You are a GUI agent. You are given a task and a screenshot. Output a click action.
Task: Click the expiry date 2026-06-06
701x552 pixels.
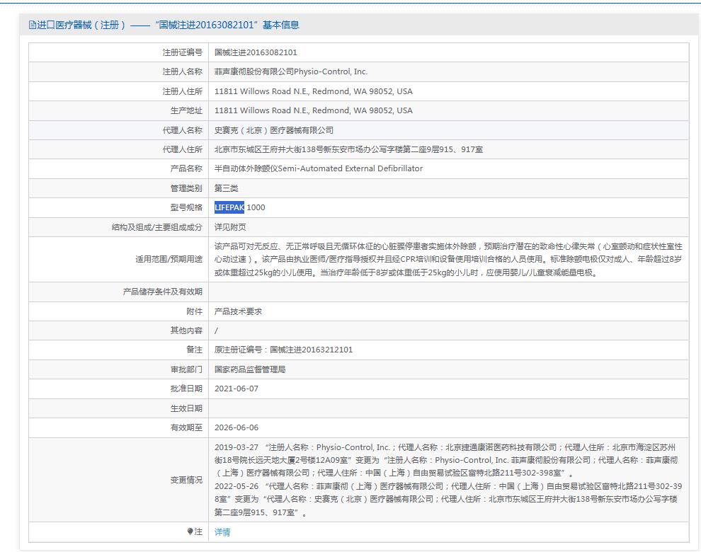click(x=236, y=427)
